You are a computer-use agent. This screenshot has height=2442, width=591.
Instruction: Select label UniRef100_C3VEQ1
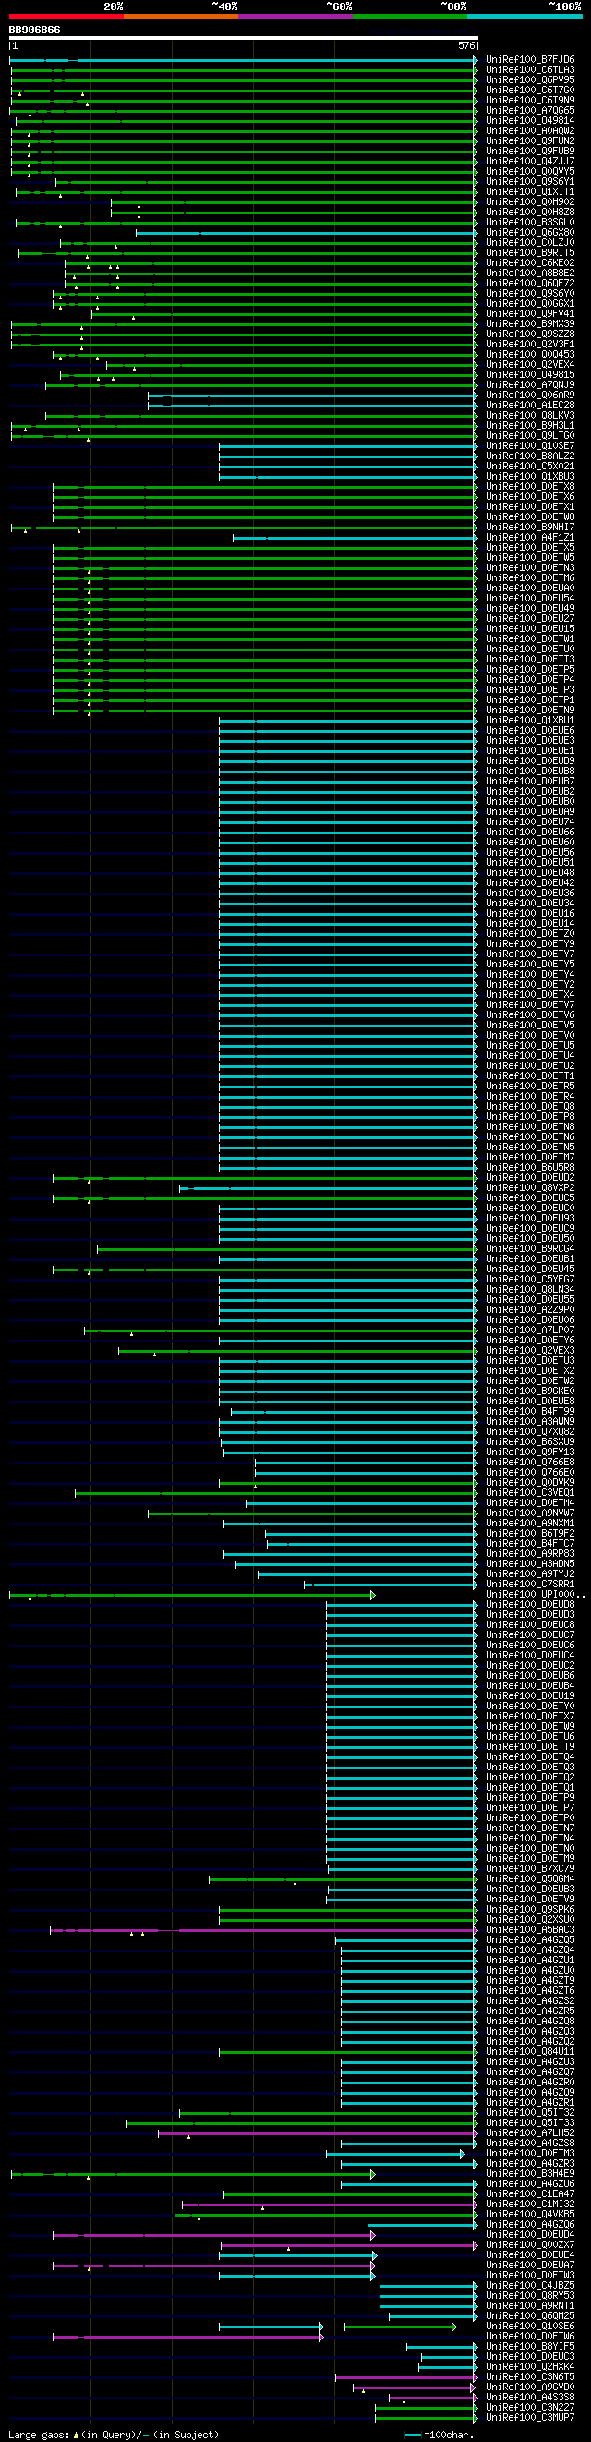point(530,1493)
